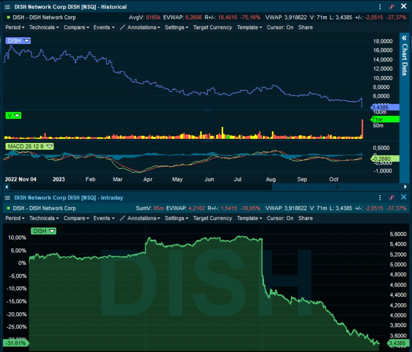Image resolution: width=412 pixels, height=352 pixels.
Task: Click the 71m volume tag
Action: click(385, 119)
